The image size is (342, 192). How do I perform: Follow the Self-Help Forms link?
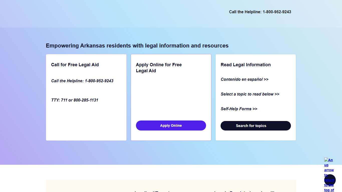click(239, 109)
